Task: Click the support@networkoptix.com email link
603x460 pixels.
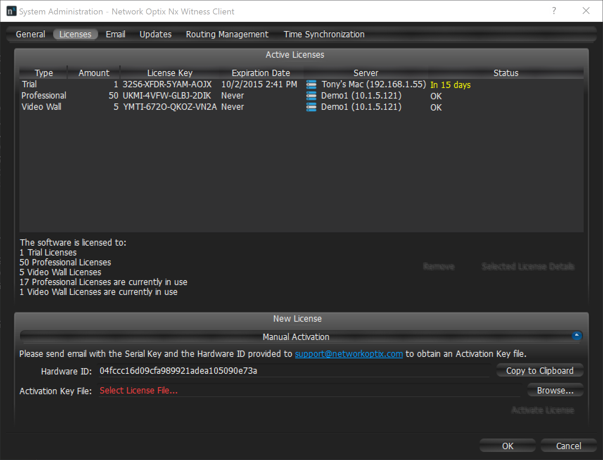Action: (349, 354)
